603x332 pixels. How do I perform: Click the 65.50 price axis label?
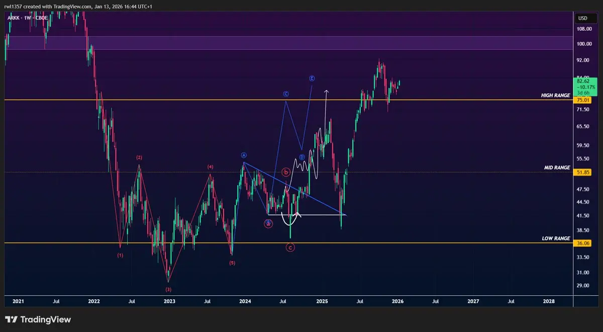coord(582,126)
